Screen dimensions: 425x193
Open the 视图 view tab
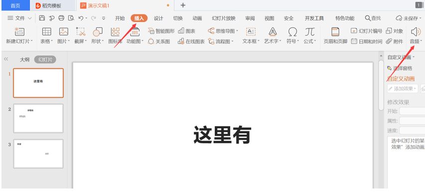click(x=269, y=18)
